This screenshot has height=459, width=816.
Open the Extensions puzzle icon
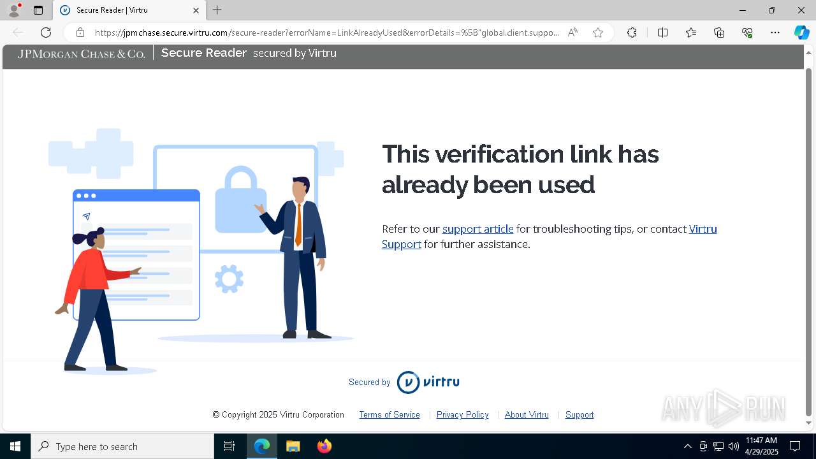(x=632, y=33)
